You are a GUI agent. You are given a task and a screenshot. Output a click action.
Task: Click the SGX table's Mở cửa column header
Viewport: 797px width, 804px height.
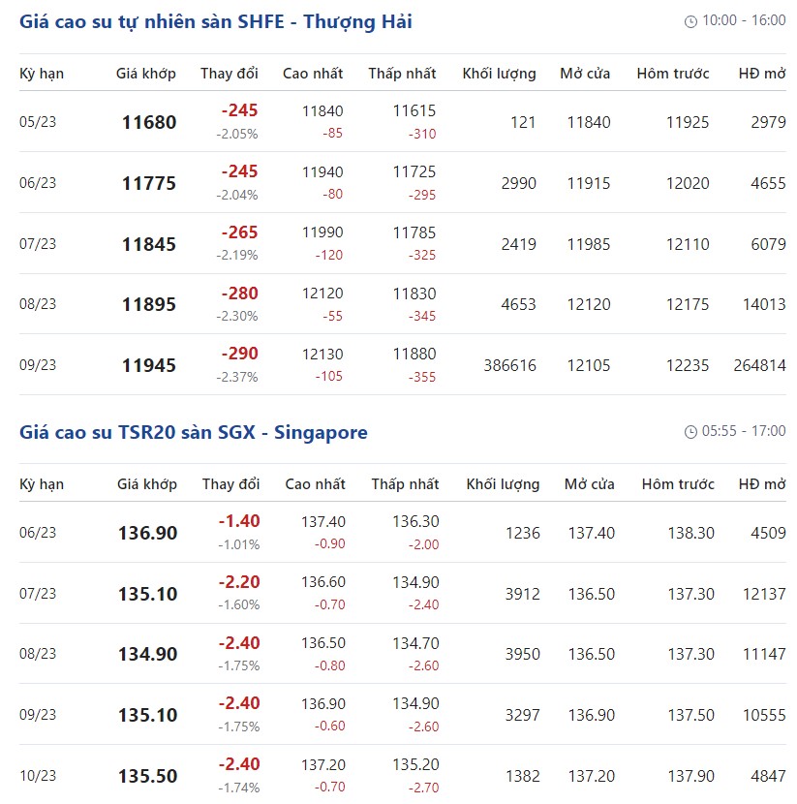[590, 484]
